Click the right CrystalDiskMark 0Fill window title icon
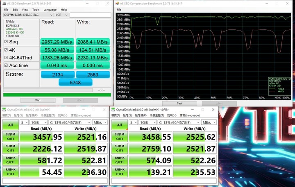This screenshot has width=295, height=187. point(113,110)
